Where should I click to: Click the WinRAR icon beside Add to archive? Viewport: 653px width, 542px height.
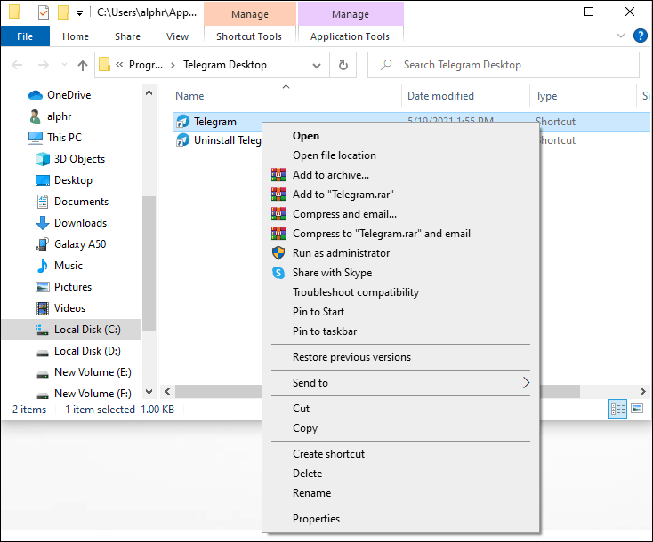(x=278, y=175)
